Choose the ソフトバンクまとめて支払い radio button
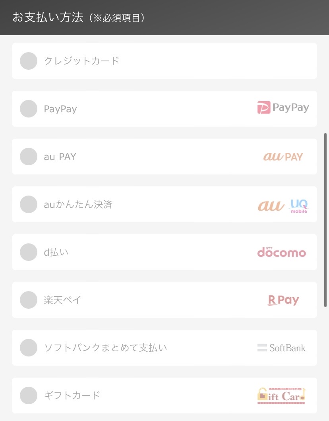This screenshot has height=421, width=329. coord(28,348)
